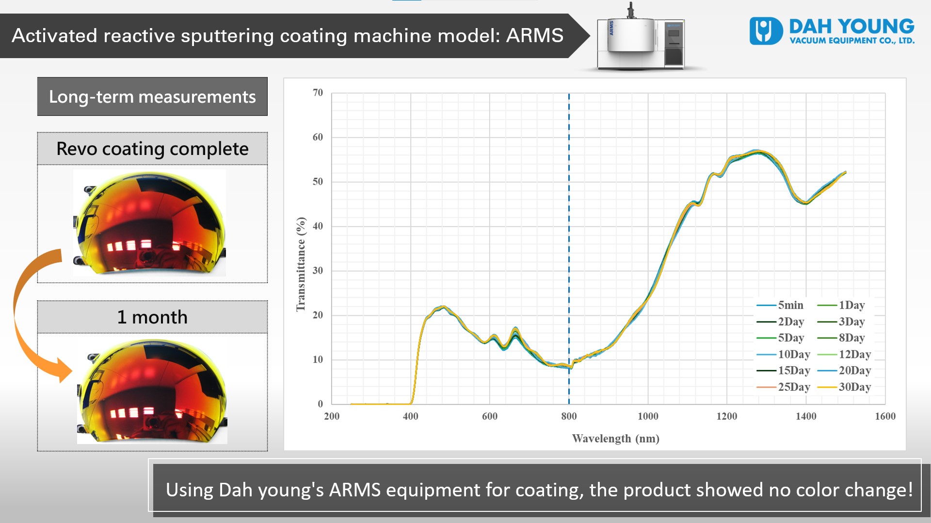Click the 1600 label on the wavelength axis

tap(885, 416)
